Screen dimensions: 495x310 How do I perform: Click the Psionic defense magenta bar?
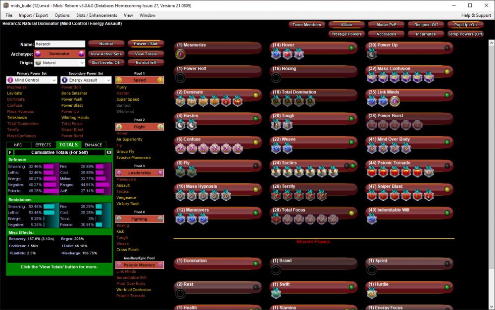(x=50, y=190)
